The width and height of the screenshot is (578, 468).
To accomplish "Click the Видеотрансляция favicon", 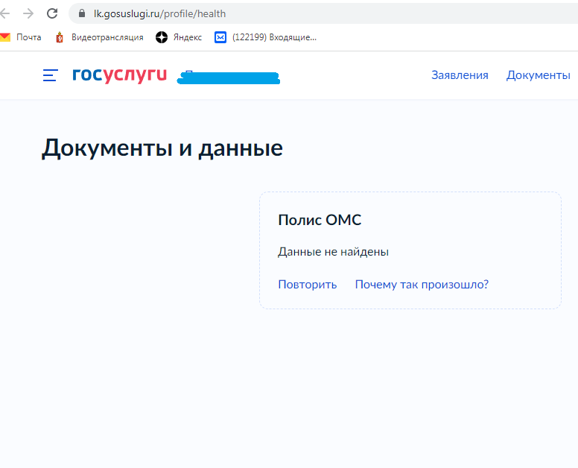I will coord(60,37).
